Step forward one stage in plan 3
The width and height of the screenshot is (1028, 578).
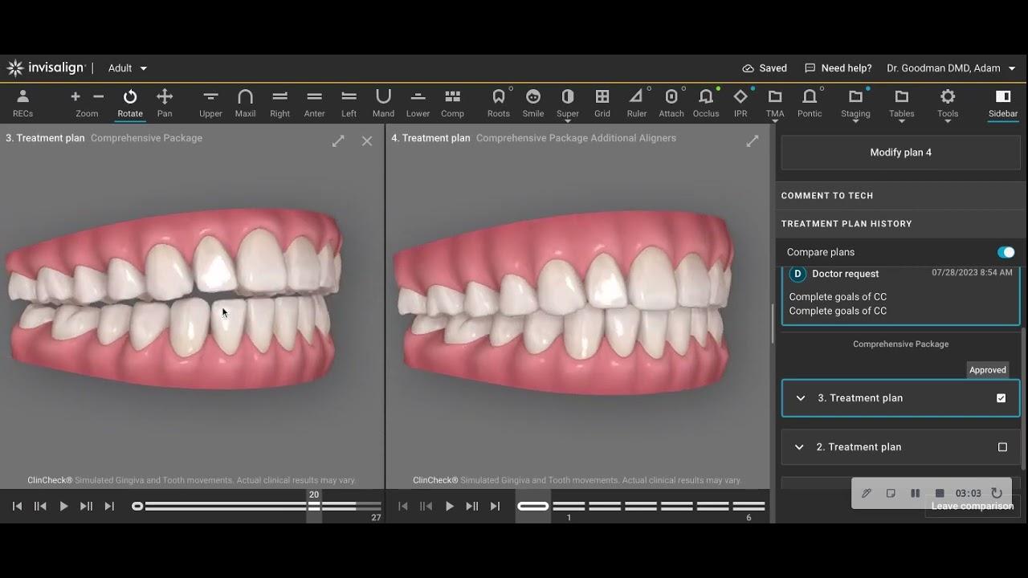[x=86, y=507]
